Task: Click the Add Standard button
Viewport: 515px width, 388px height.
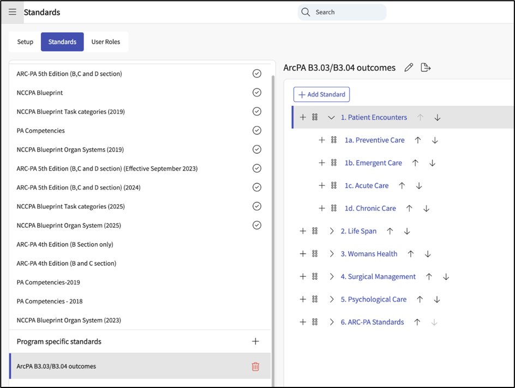Action: tap(321, 94)
